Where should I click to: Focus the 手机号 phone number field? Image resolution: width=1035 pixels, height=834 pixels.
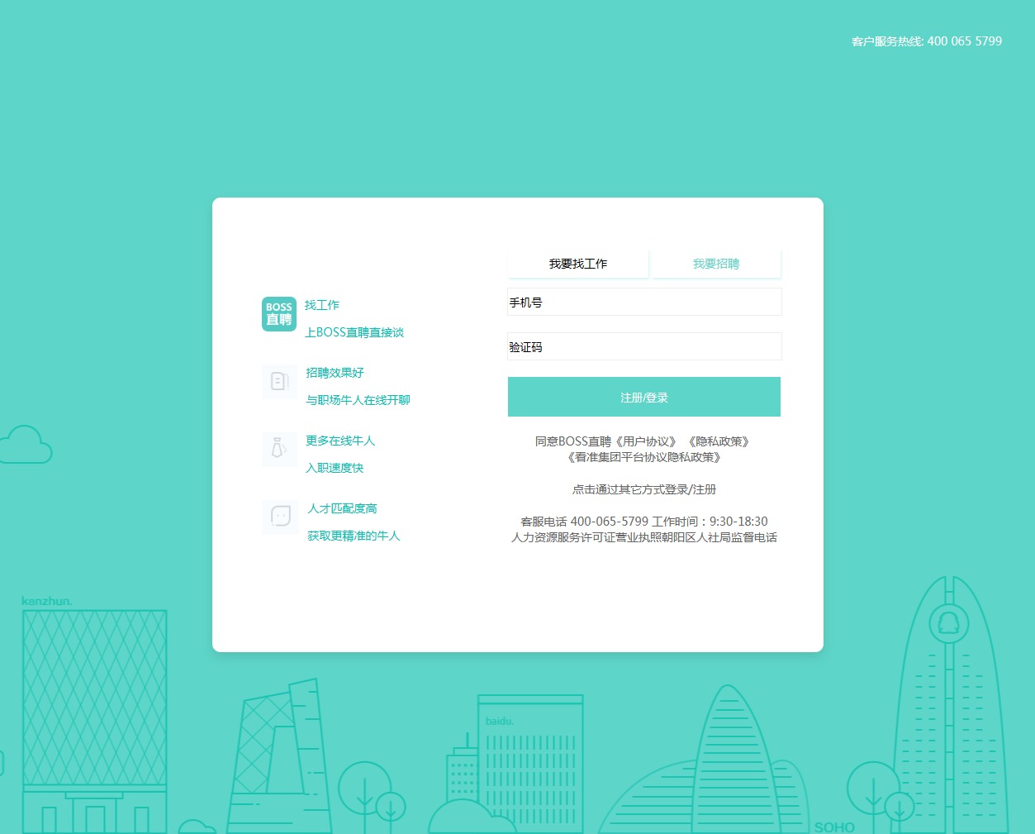pos(644,303)
